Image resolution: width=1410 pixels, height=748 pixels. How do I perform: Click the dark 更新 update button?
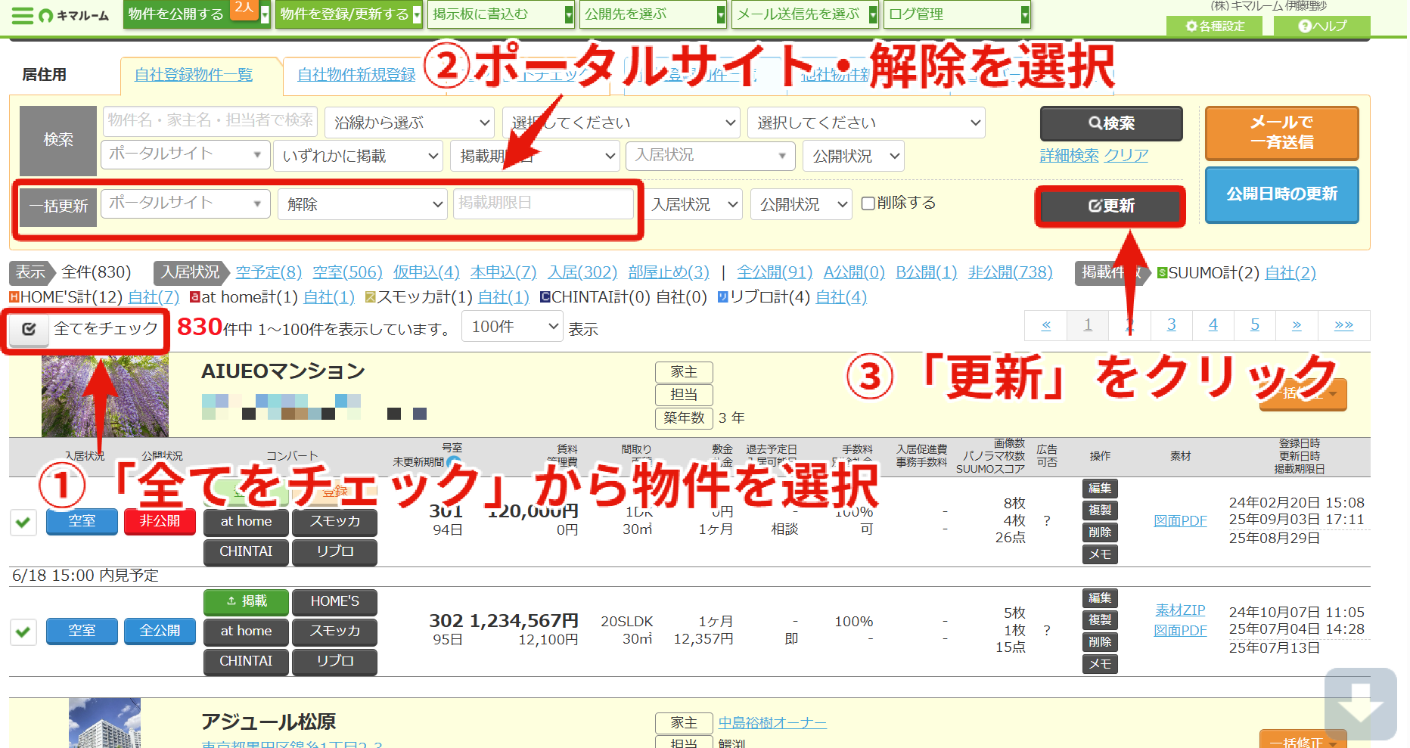coord(1110,206)
